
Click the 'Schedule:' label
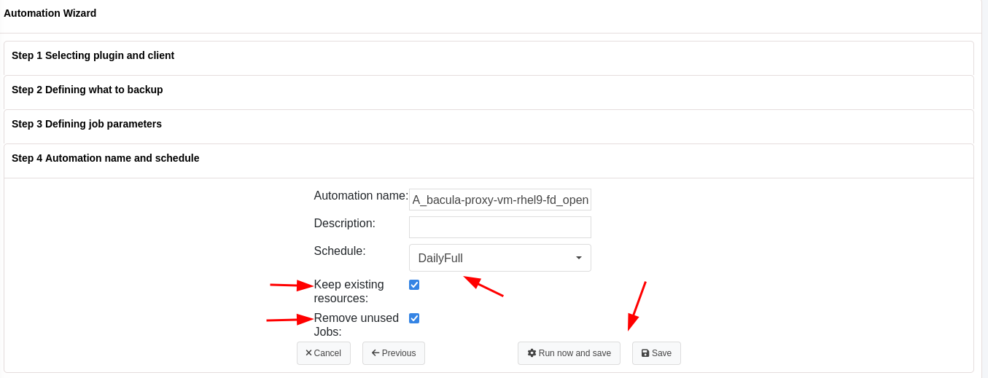[x=340, y=251]
